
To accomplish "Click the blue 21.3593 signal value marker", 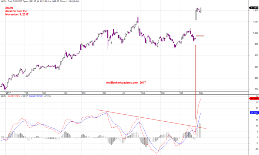I will [x=254, y=113].
